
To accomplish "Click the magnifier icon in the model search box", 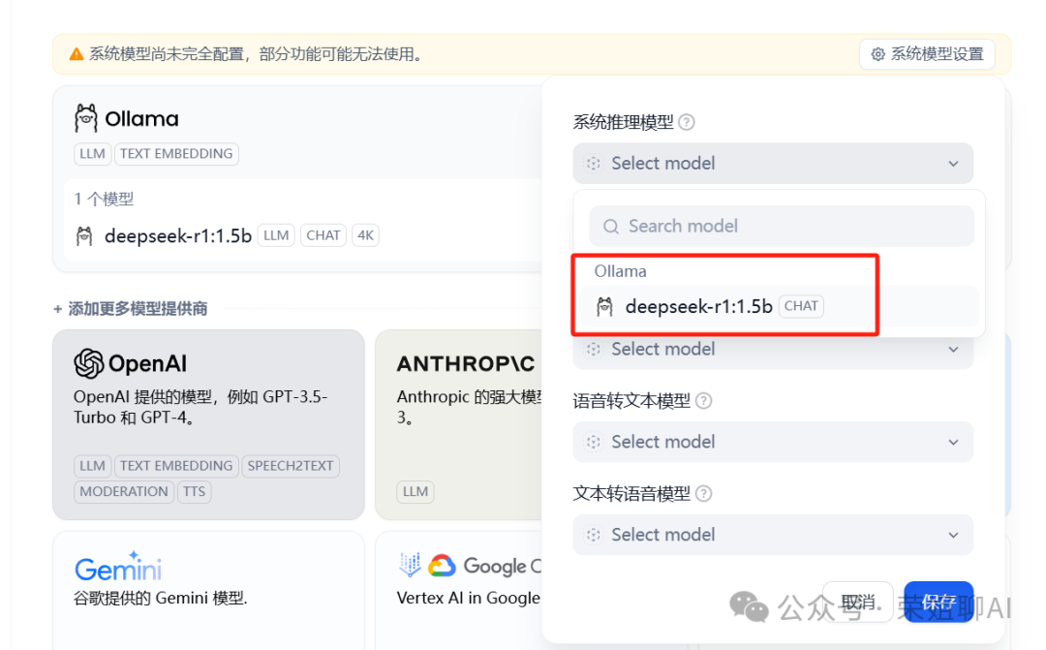I will click(x=611, y=226).
